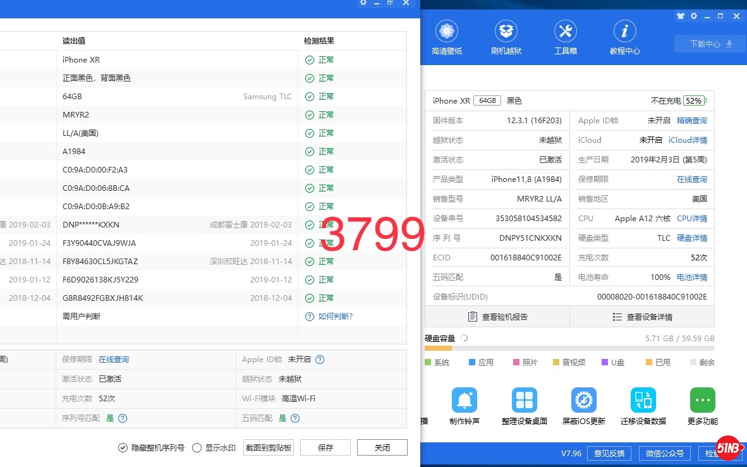Click the 迁移设备数据 icon
Image resolution: width=747 pixels, height=467 pixels.
tap(643, 401)
